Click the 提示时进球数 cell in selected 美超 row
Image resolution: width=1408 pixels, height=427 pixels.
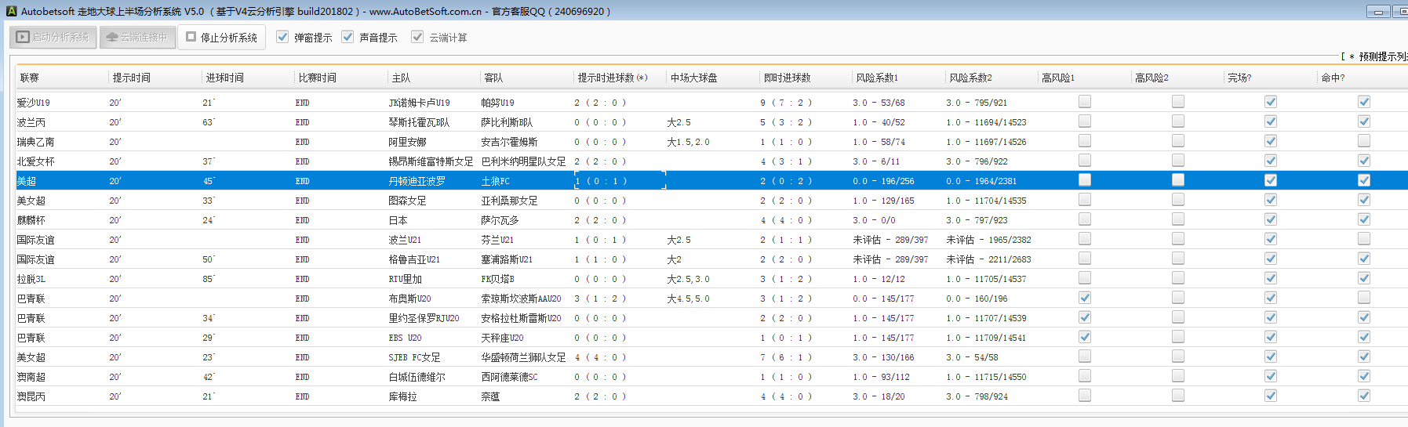coord(620,181)
